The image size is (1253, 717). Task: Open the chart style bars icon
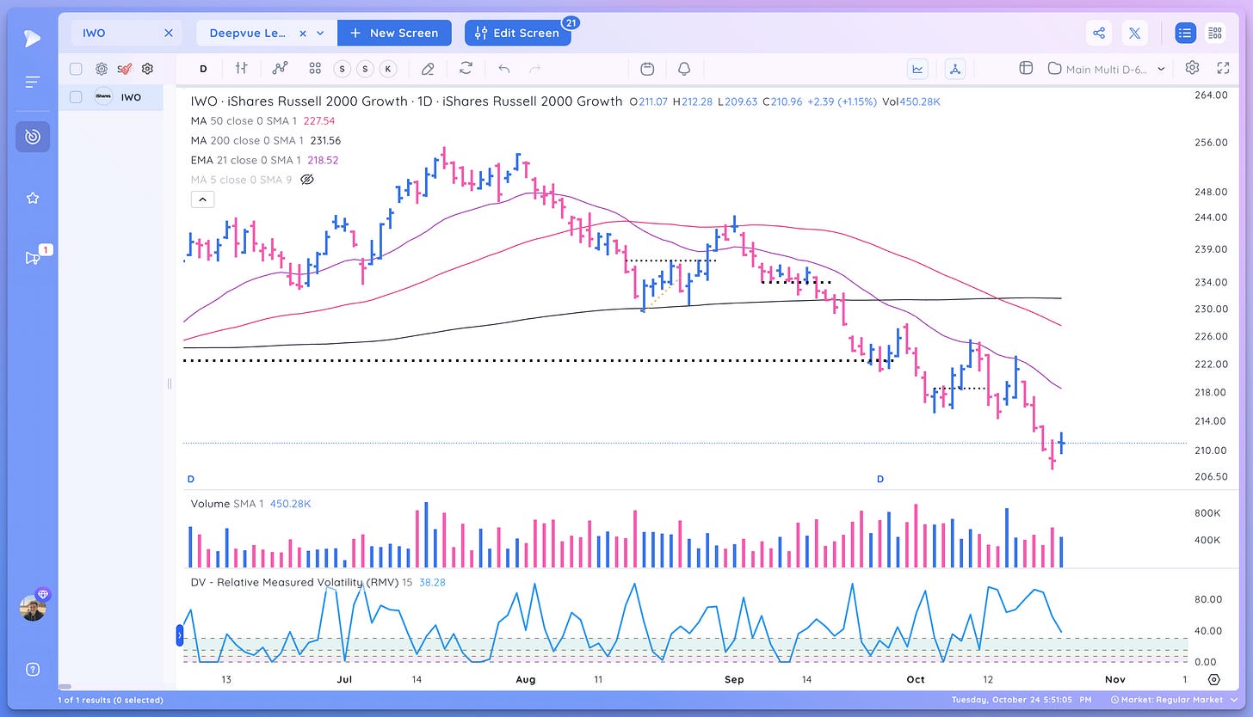(x=241, y=69)
